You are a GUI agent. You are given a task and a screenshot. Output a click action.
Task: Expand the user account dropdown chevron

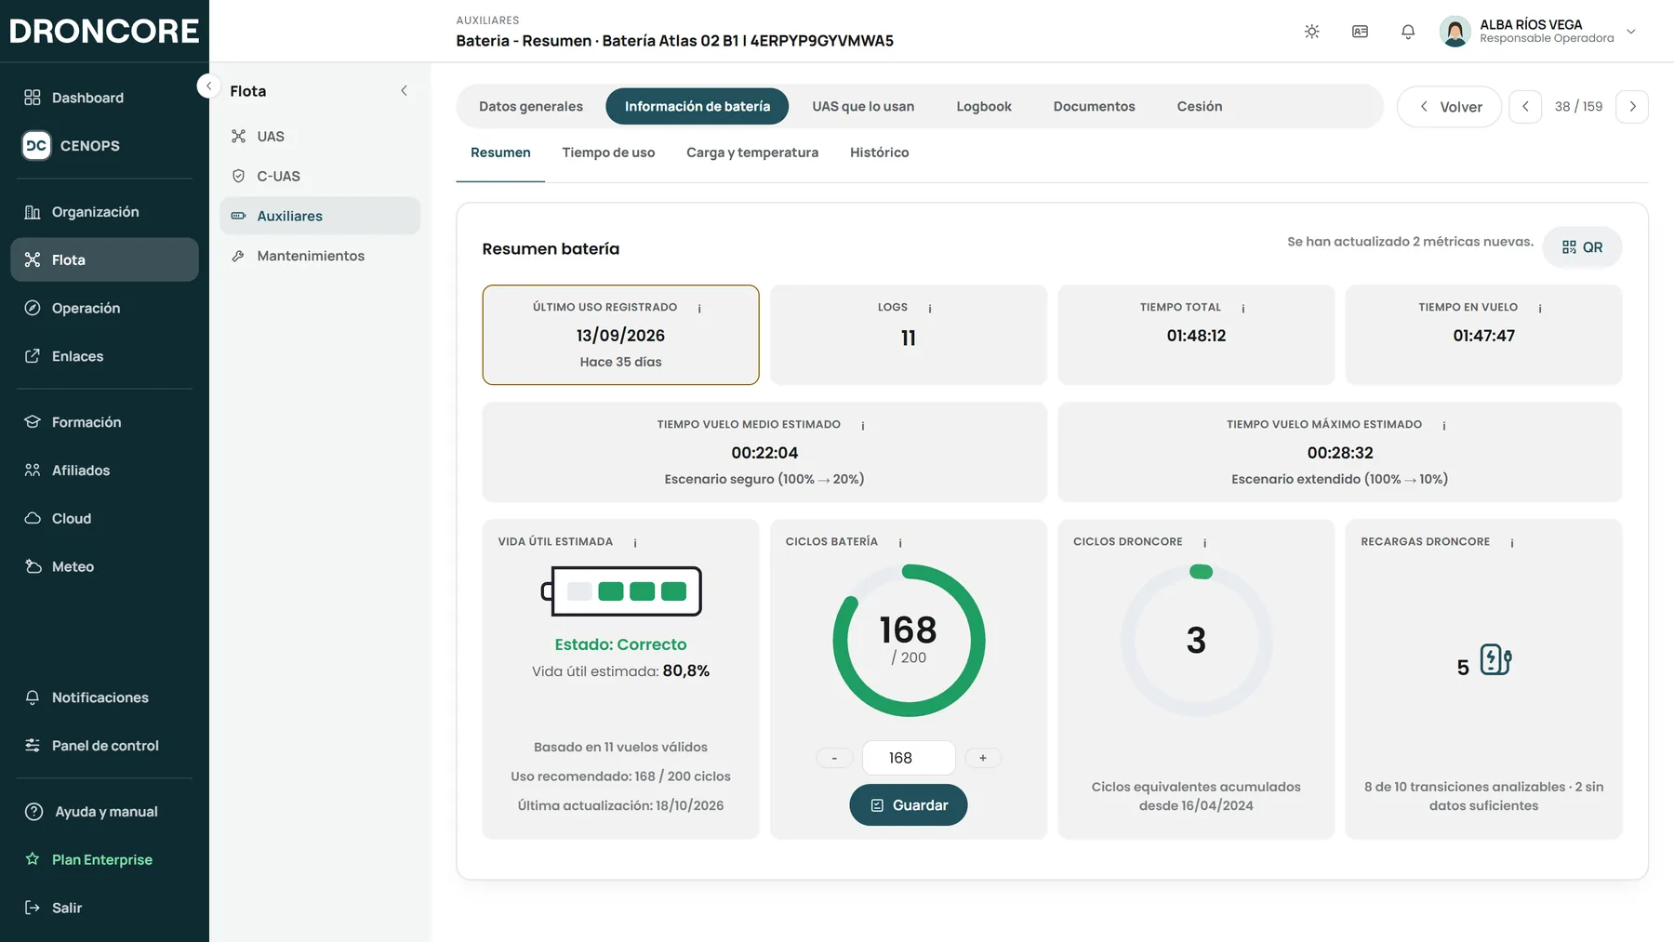point(1631,32)
